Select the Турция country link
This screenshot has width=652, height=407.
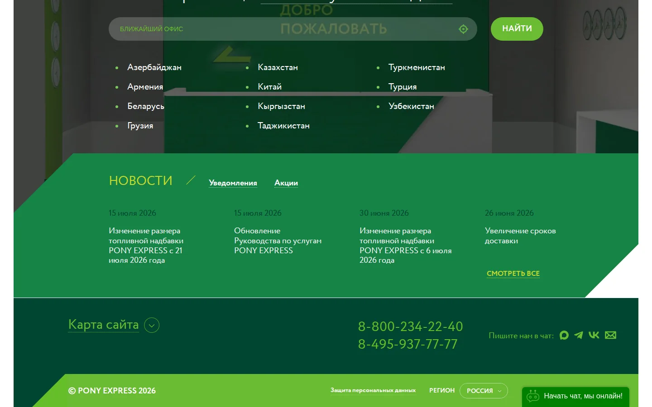coord(403,87)
